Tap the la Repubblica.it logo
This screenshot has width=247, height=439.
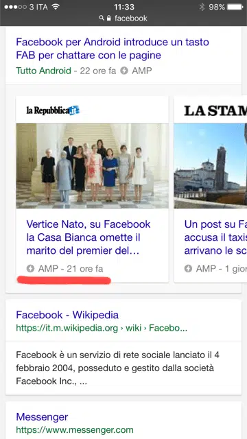point(53,110)
